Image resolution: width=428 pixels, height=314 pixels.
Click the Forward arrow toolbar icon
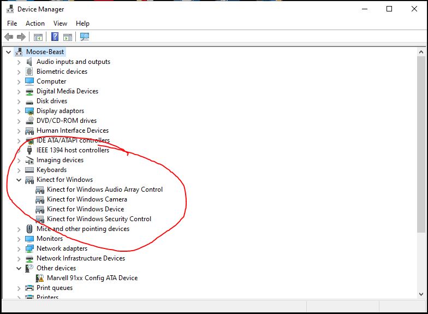[21, 37]
